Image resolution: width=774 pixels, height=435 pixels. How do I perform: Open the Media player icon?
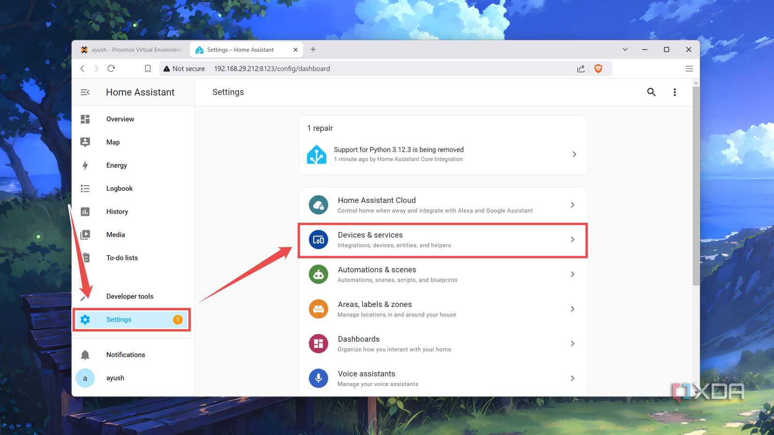click(x=85, y=234)
